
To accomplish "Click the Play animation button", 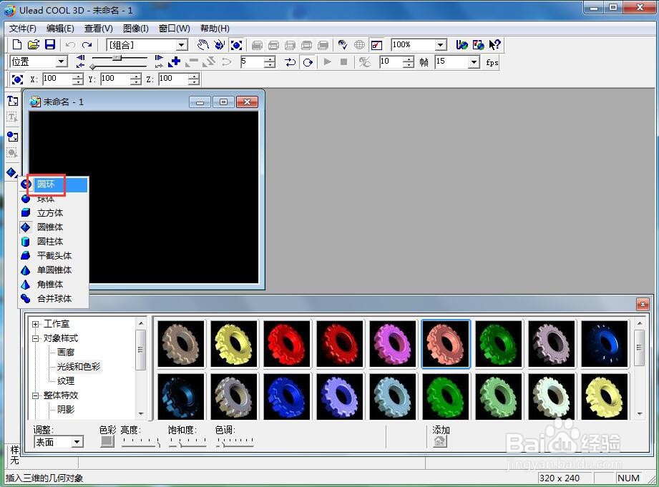I will pyautogui.click(x=327, y=62).
